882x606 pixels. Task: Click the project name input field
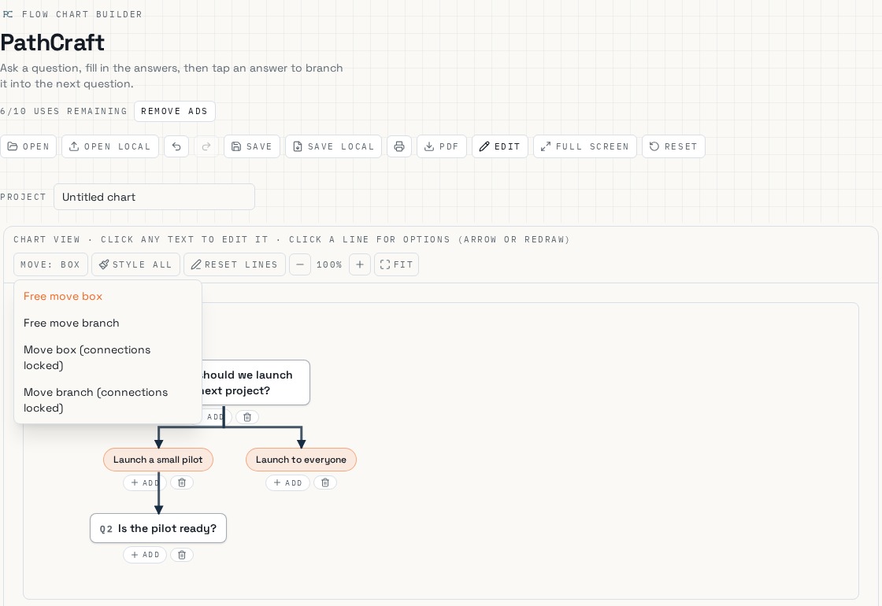tap(154, 198)
